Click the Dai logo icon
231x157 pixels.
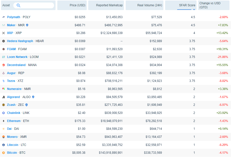point(4,129)
